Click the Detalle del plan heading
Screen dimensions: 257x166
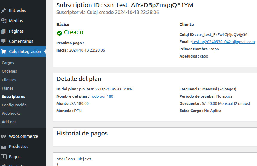[79, 79]
